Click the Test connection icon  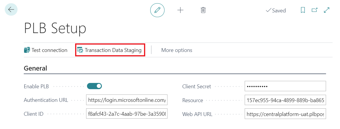[27, 50]
